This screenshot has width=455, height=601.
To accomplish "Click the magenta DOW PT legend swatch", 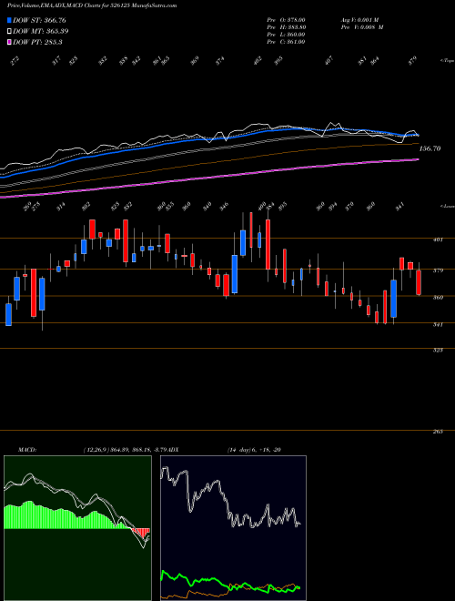I will click(x=10, y=42).
